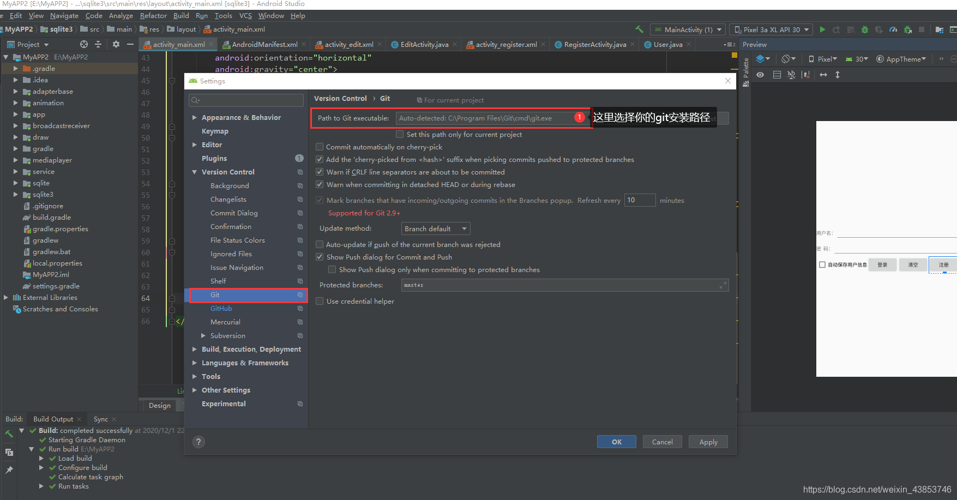Click Version Control breadcrumb in Settings header

point(340,98)
